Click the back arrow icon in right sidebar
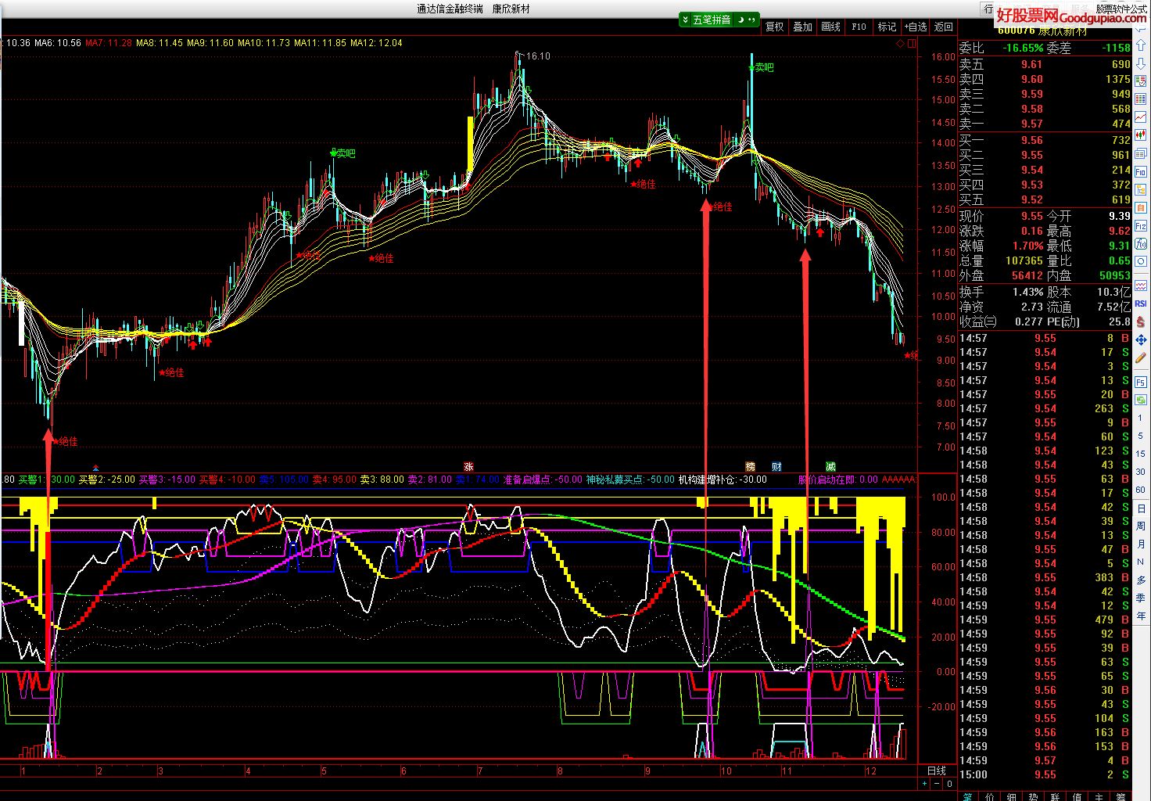 coord(1140,29)
